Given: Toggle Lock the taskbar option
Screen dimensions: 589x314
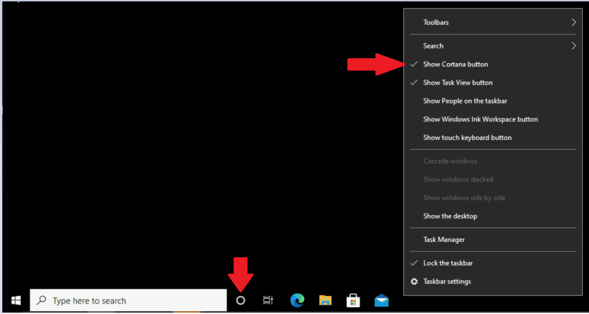Looking at the screenshot, I should [x=448, y=263].
